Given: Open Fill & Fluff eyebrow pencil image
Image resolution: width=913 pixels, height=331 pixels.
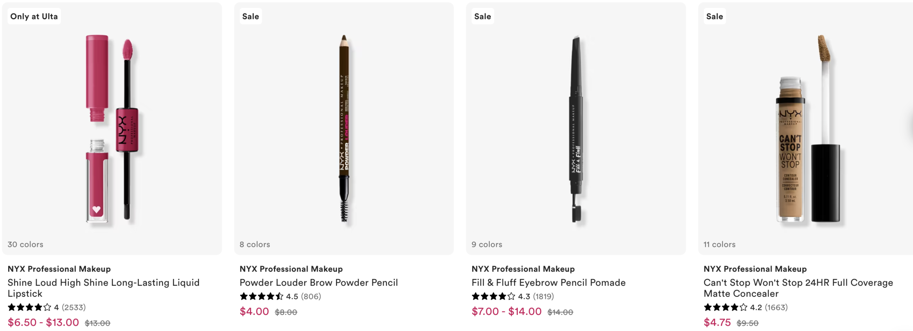Looking at the screenshot, I should click(x=576, y=128).
